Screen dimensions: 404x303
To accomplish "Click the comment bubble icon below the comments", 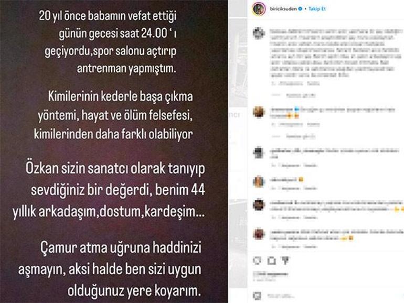I will point(271,261).
